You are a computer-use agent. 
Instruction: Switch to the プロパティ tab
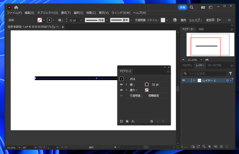[187, 65]
